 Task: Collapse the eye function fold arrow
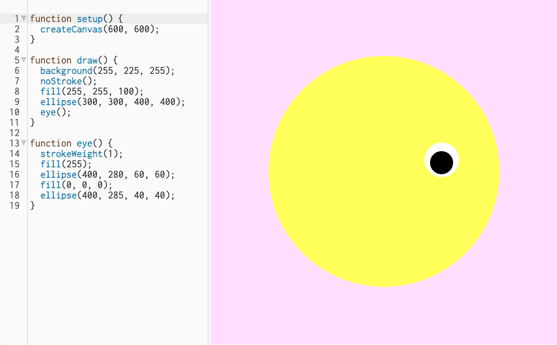tap(24, 142)
